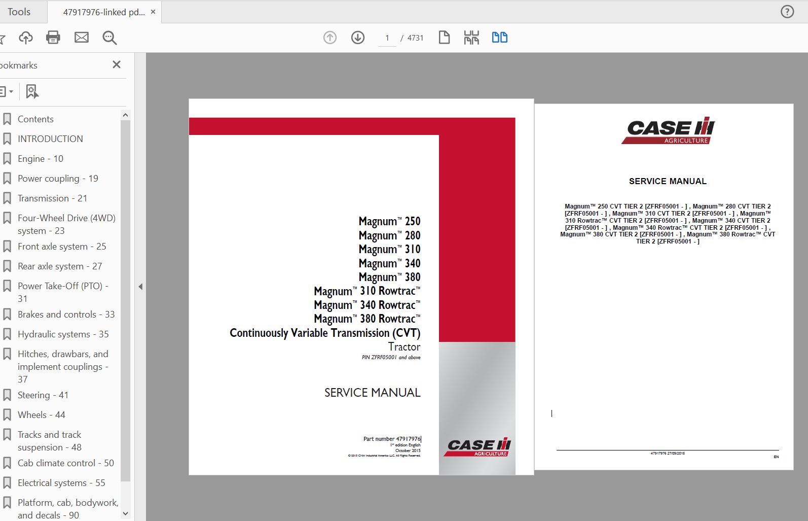The height and width of the screenshot is (521, 808).
Task: Jump to Steering - 41 bookmark
Action: coord(43,395)
